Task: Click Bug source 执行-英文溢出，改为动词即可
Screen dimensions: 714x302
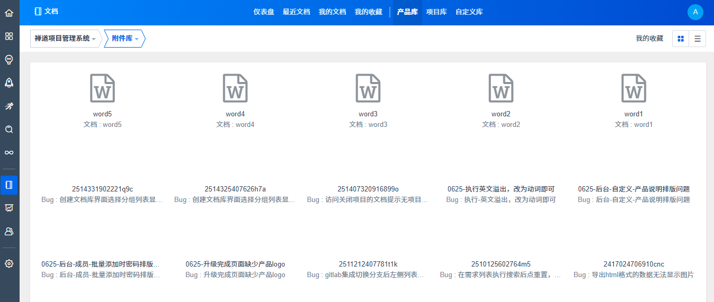Action: point(501,199)
